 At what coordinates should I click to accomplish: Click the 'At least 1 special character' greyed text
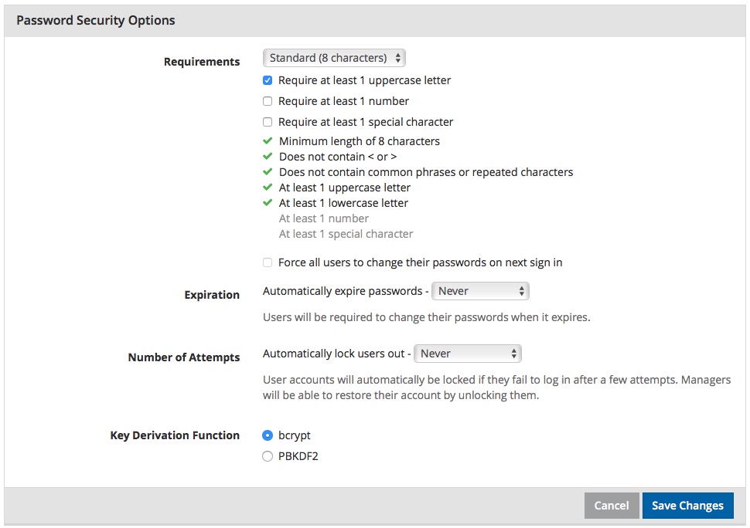pos(346,234)
